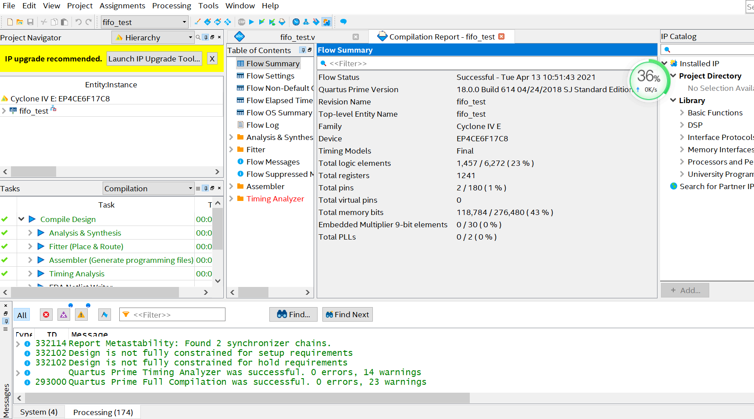754x419 pixels.
Task: Click the Cut scissors icon
Action: point(44,22)
